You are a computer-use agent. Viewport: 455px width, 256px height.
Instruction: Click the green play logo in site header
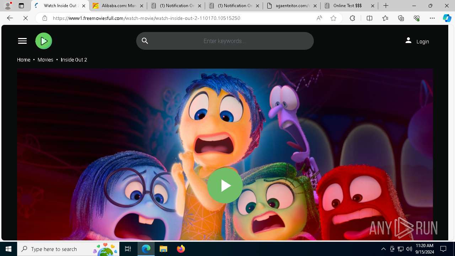pos(44,41)
